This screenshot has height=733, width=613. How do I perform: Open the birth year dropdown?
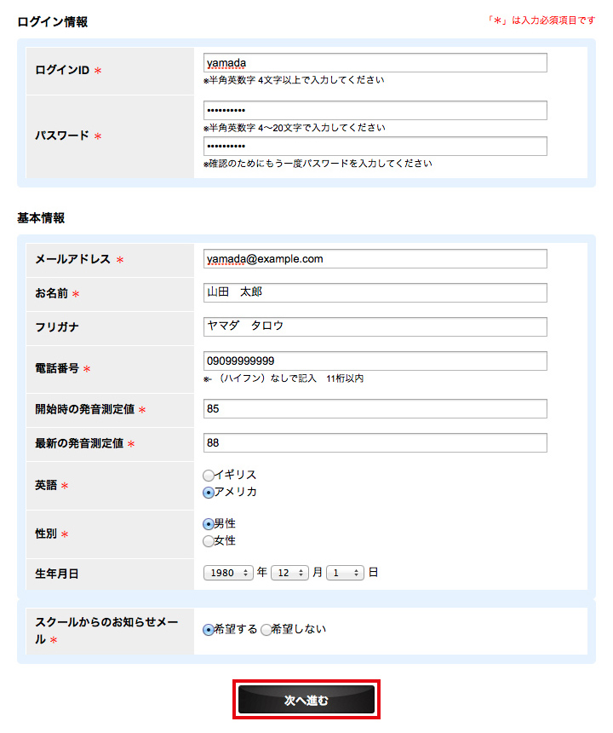click(x=228, y=573)
